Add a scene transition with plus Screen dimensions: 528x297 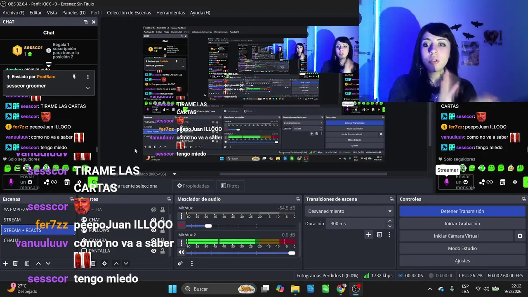pyautogui.click(x=369, y=235)
